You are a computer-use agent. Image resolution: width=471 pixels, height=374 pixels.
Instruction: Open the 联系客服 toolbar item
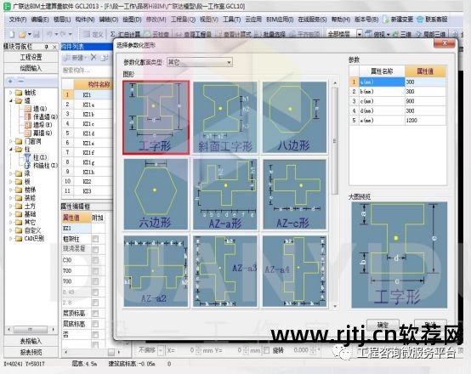[x=433, y=20]
